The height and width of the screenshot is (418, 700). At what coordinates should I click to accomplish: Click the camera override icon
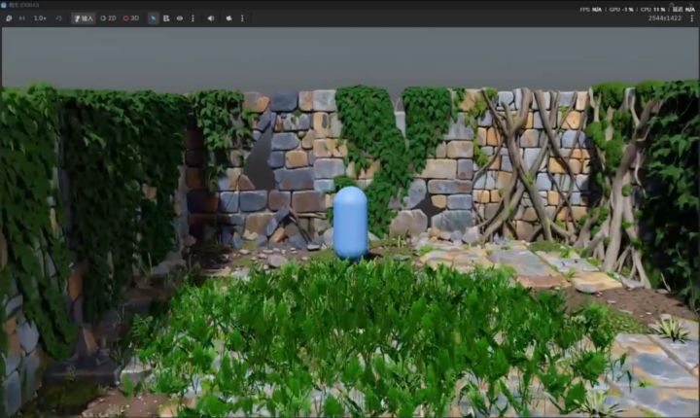click(229, 18)
